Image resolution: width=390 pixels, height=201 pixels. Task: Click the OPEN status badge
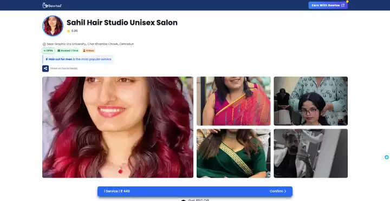(48, 51)
